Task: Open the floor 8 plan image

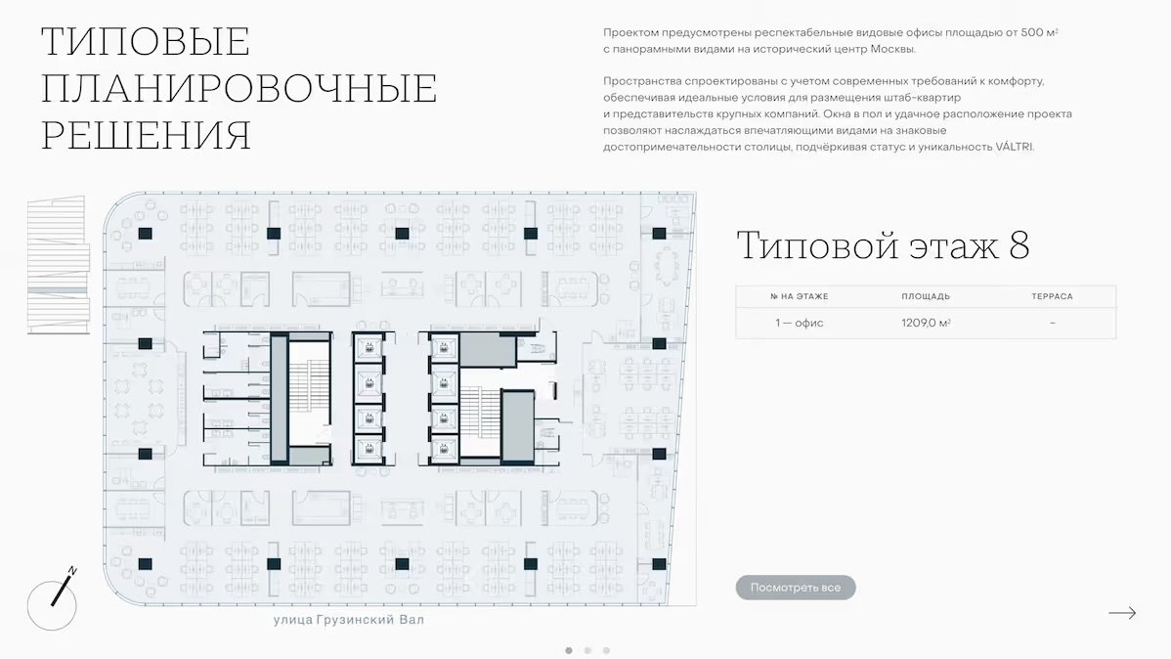Action: (400, 398)
